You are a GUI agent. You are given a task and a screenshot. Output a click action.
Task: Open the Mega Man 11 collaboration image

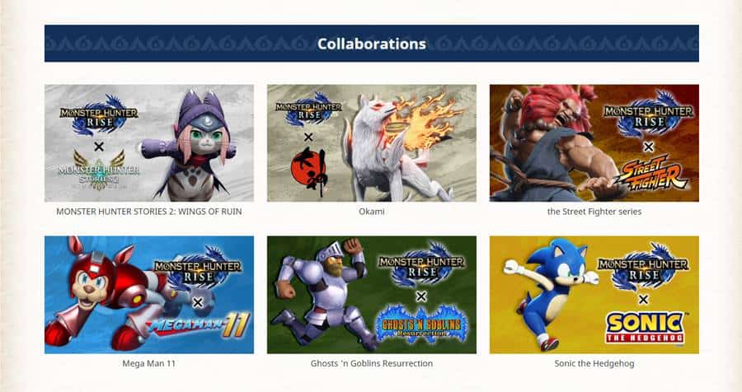(149, 295)
